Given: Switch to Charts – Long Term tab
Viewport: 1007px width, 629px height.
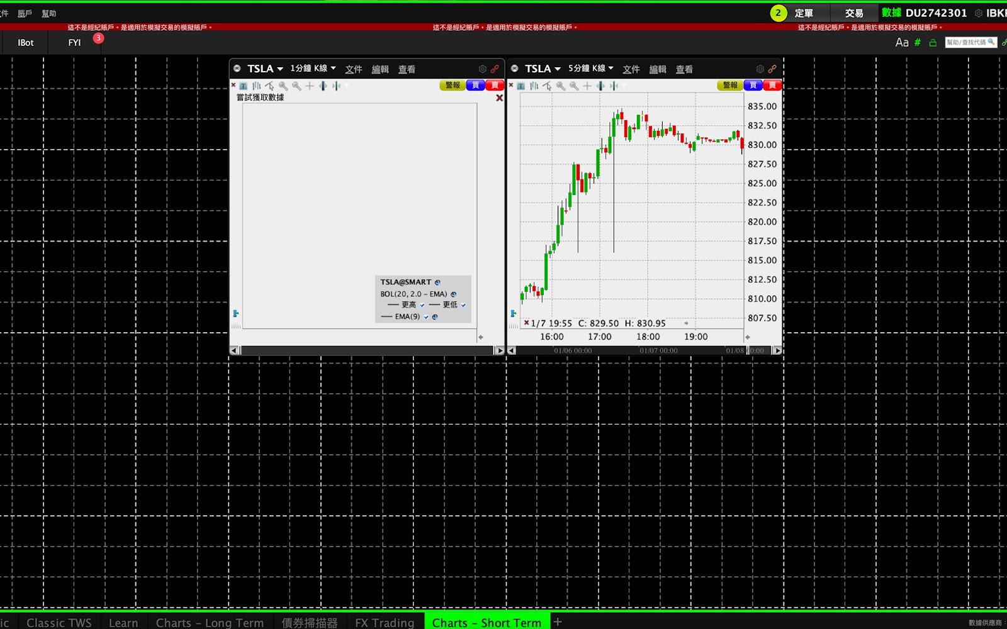Looking at the screenshot, I should click(x=210, y=622).
